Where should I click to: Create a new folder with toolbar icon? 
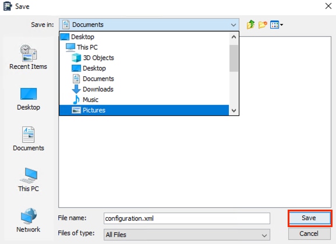(x=263, y=24)
